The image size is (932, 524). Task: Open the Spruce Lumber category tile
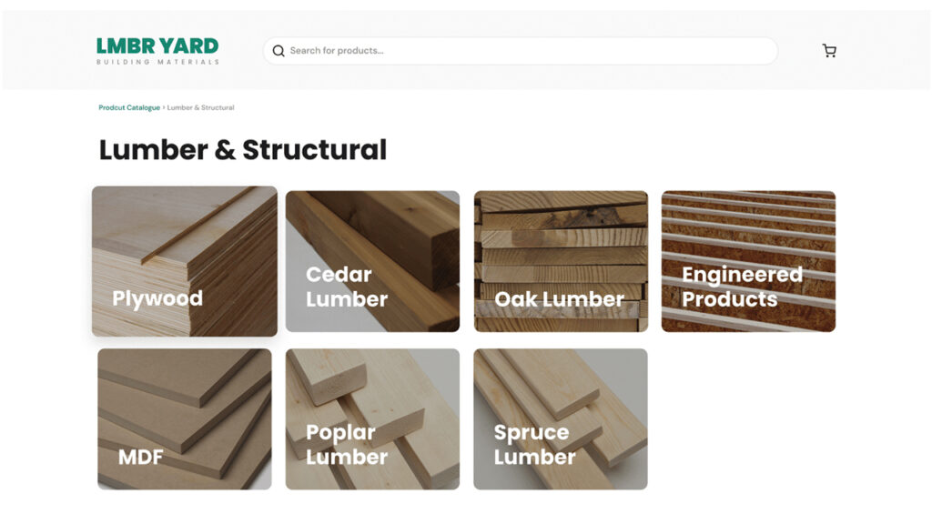pos(561,418)
